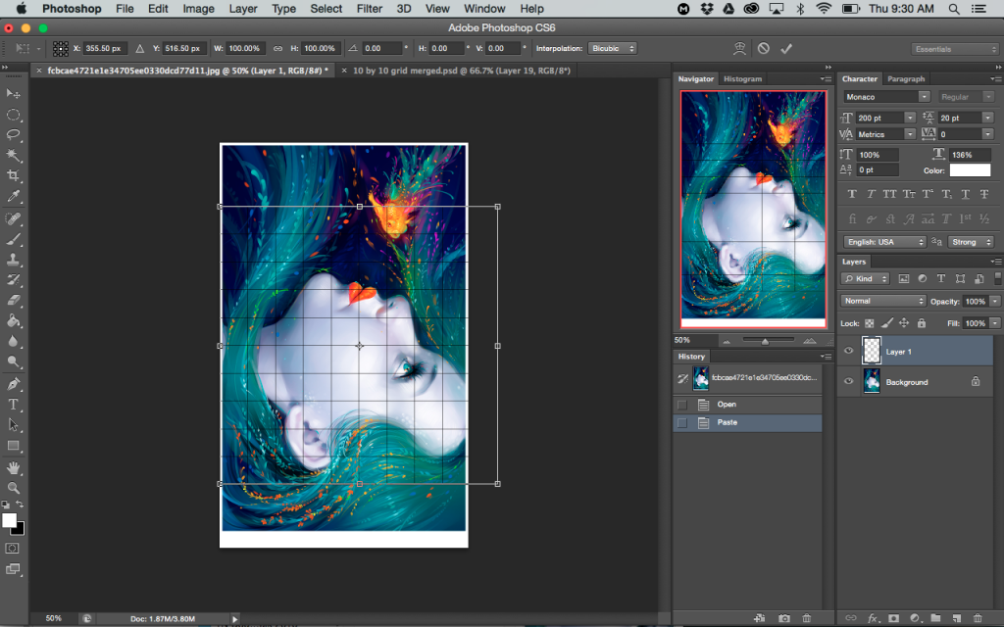
Task: Open the Layer menu
Action: pyautogui.click(x=243, y=9)
